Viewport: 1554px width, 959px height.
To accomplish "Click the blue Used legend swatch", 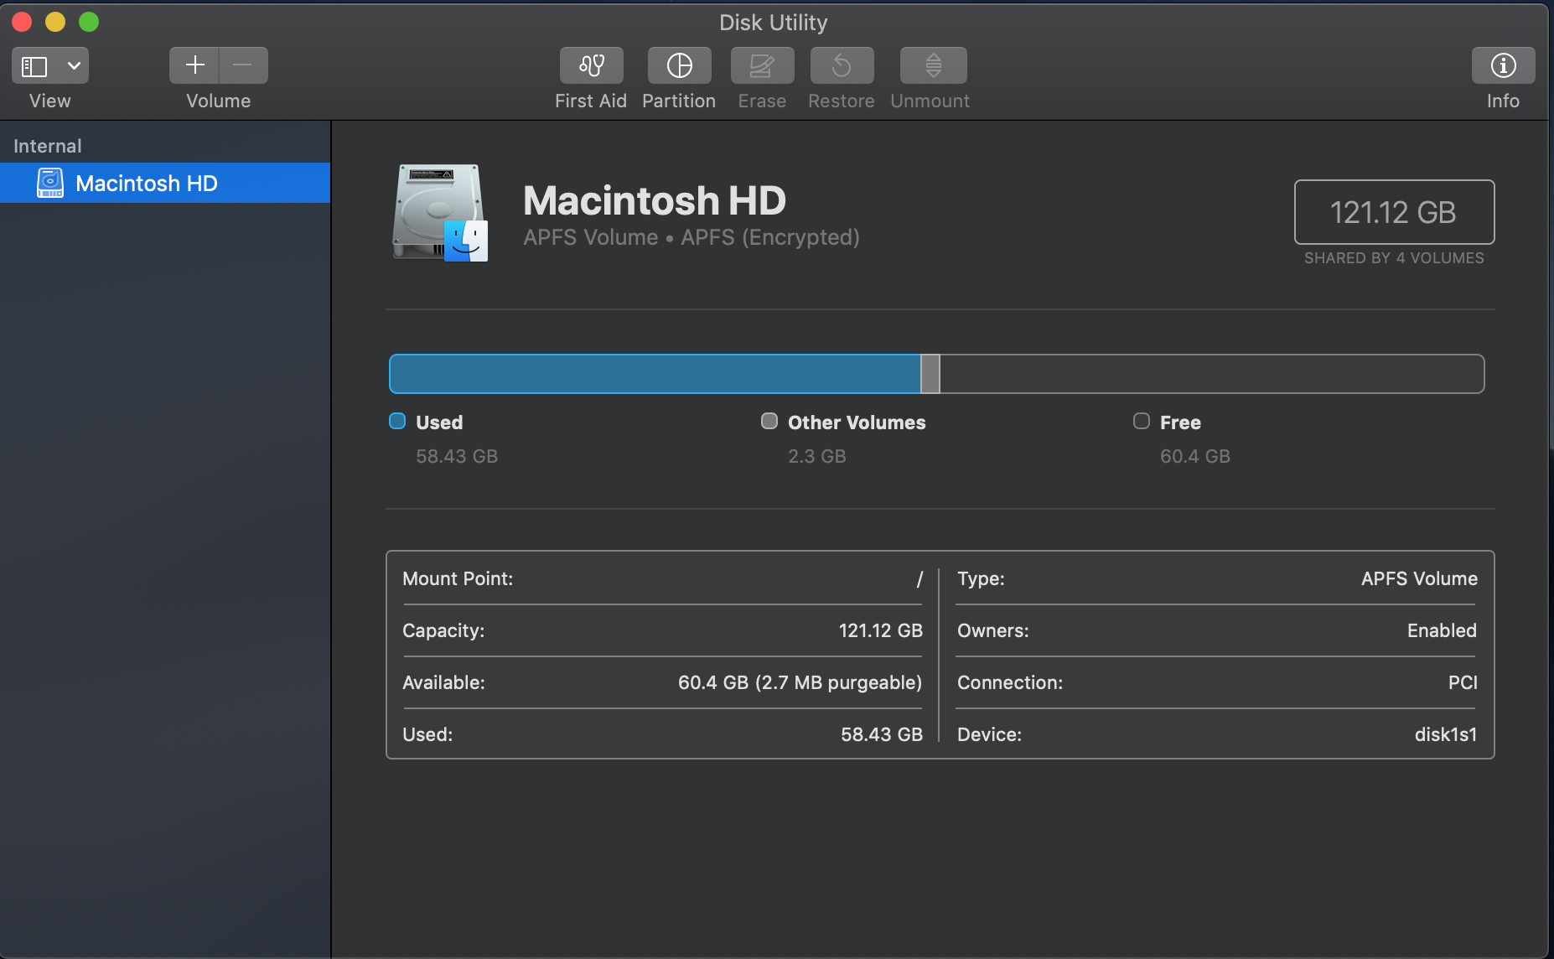I will [x=397, y=421].
